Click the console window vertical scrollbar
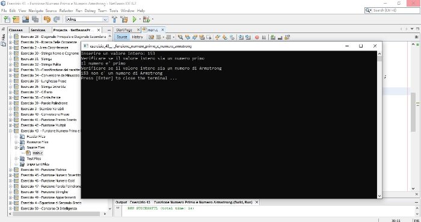The image size is (421, 222). tap(380, 125)
